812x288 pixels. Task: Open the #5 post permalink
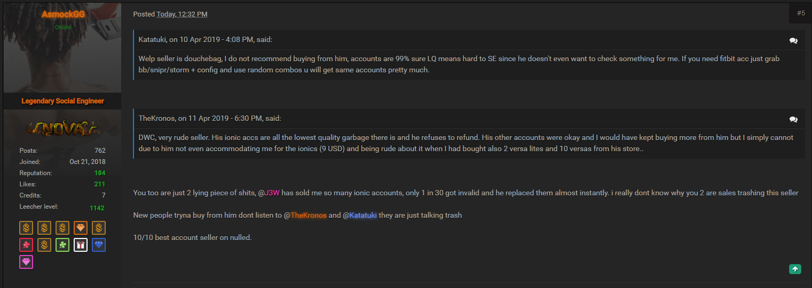coord(801,13)
